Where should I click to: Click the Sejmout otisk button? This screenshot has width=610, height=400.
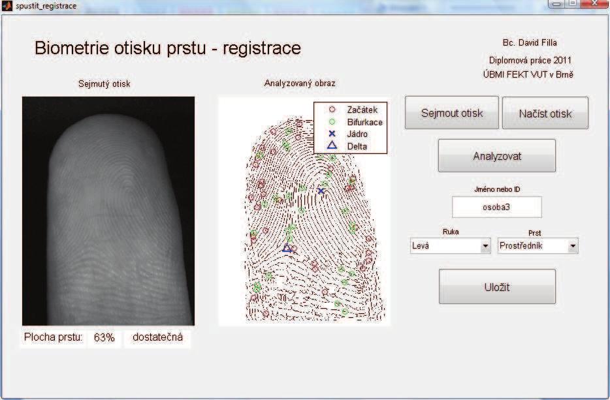click(x=452, y=113)
